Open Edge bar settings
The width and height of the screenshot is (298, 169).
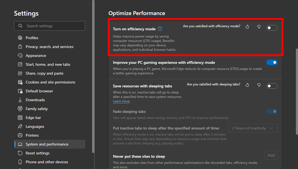(x=49, y=118)
